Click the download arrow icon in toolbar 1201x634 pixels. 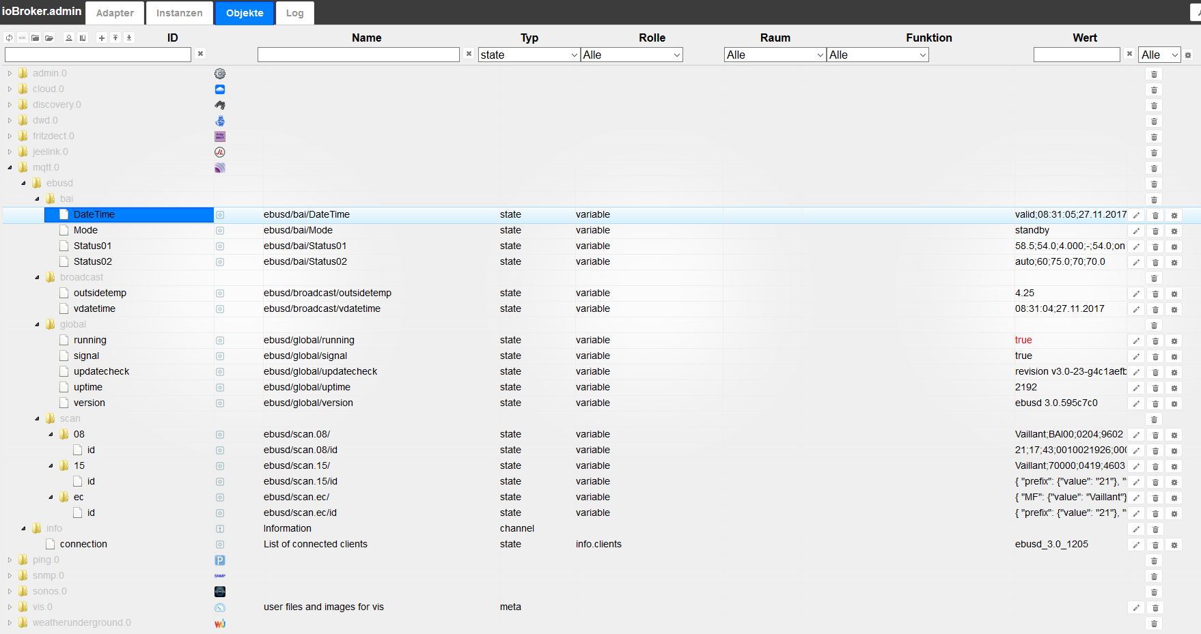coord(129,38)
